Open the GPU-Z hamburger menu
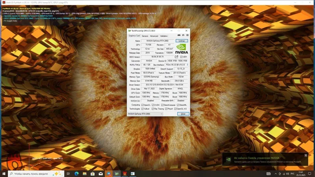The height and width of the screenshot is (177, 315). 187,35
